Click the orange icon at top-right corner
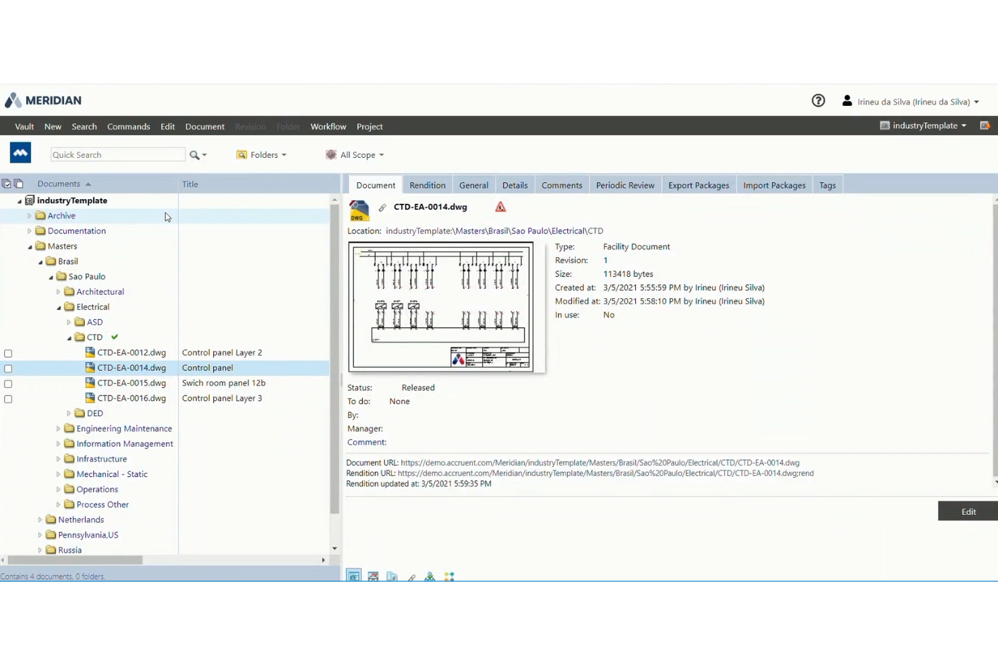The image size is (998, 666). (x=985, y=126)
